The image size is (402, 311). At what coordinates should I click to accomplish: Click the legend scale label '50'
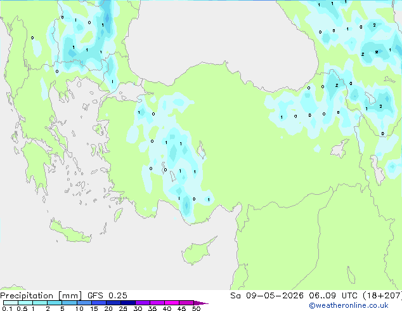196,308
